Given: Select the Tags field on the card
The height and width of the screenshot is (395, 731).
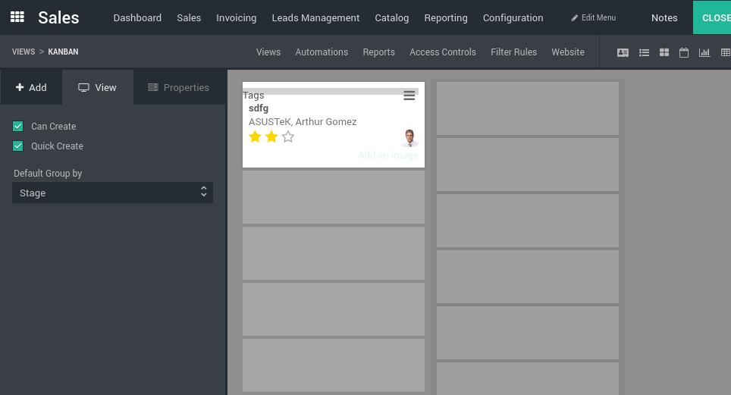Looking at the screenshot, I should pyautogui.click(x=253, y=95).
